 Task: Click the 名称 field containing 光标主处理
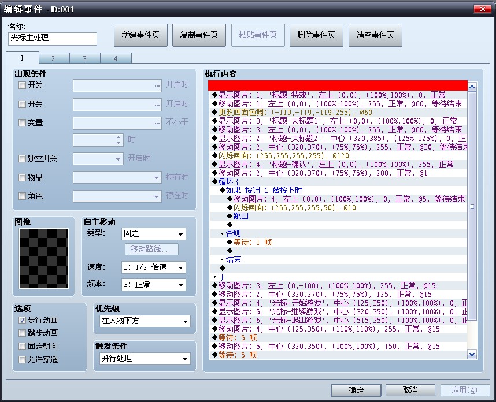53,38
